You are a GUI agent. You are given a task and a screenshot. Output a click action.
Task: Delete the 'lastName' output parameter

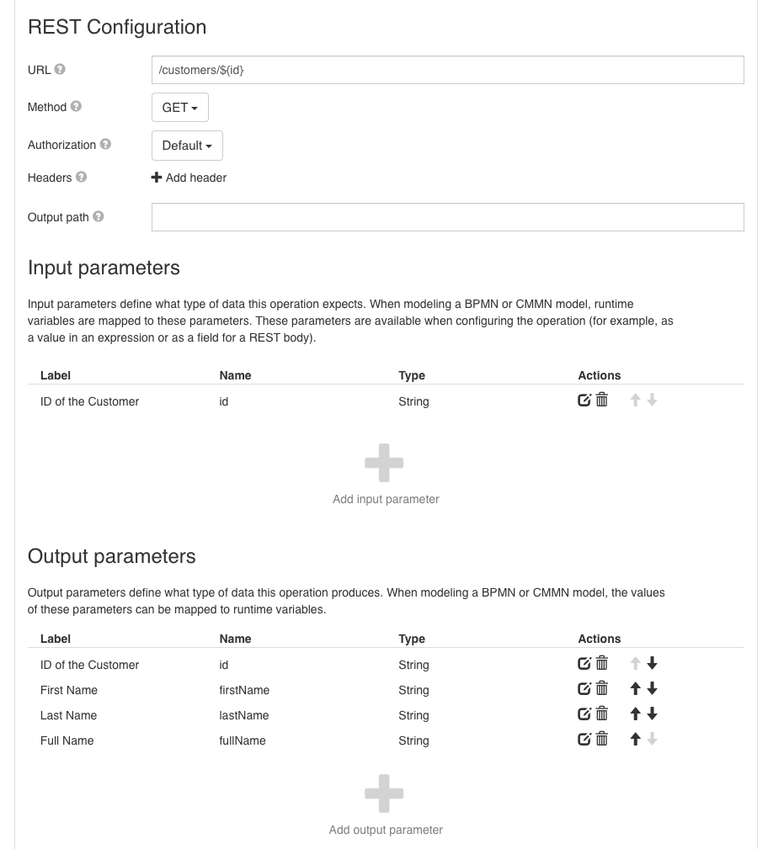click(x=601, y=714)
